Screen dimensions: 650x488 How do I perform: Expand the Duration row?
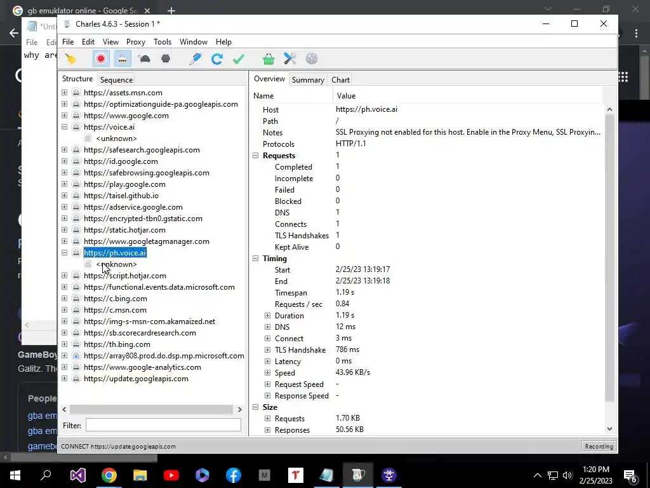(267, 316)
